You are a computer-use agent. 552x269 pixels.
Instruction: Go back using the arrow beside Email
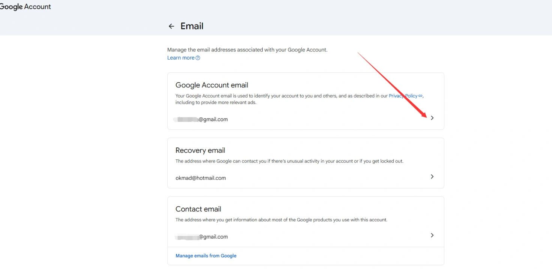(x=171, y=26)
